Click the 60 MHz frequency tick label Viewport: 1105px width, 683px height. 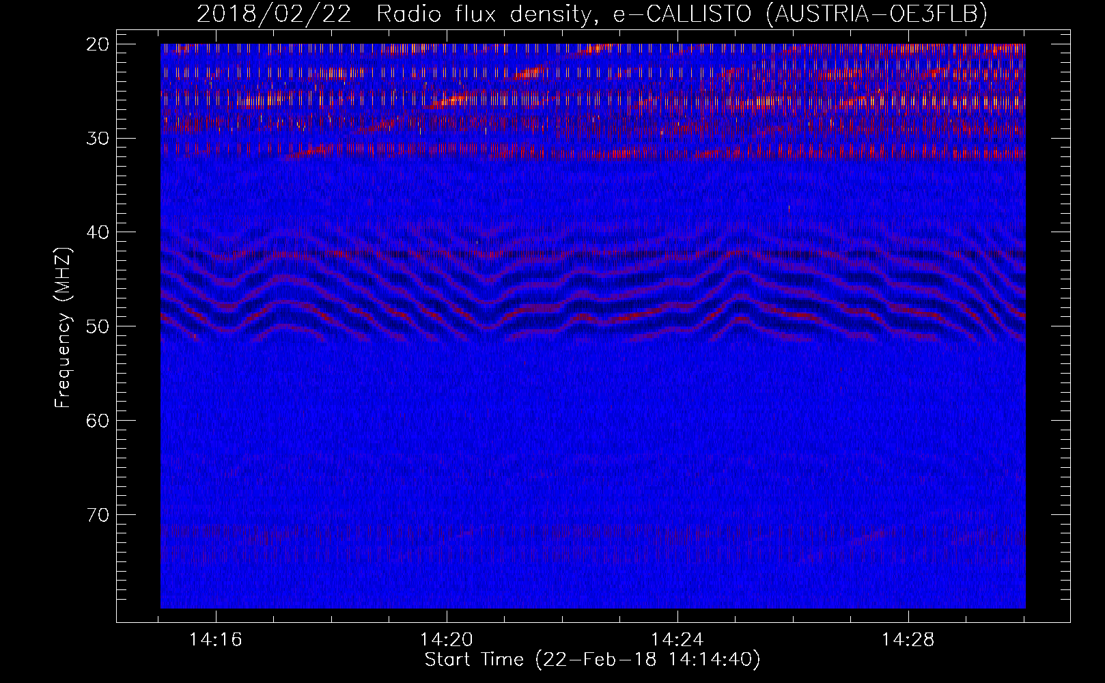click(x=98, y=421)
